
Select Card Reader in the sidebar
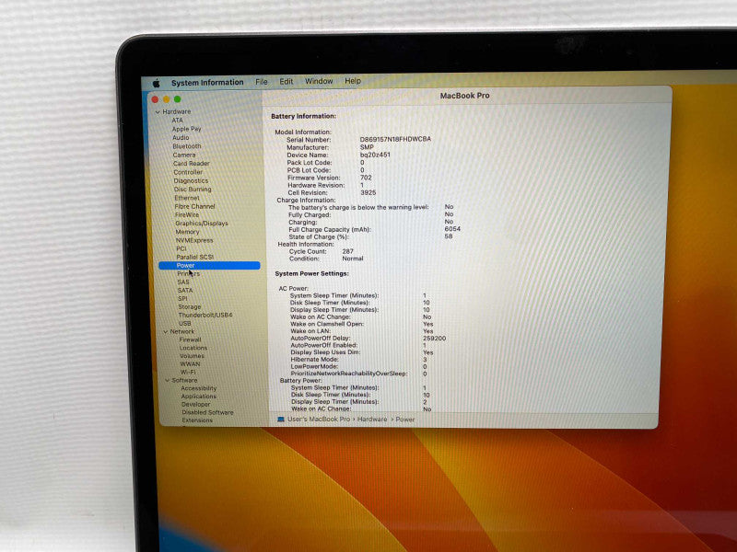pyautogui.click(x=192, y=164)
